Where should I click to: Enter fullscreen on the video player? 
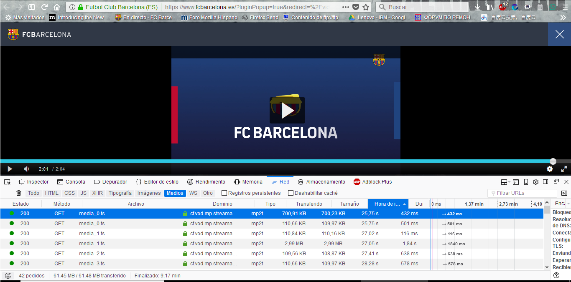tap(564, 169)
